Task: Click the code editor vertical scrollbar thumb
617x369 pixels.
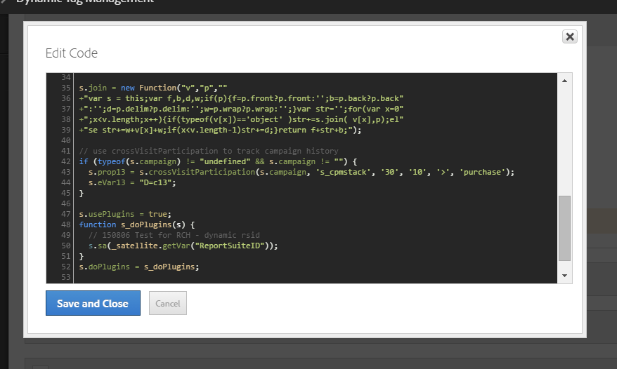Action: point(564,228)
